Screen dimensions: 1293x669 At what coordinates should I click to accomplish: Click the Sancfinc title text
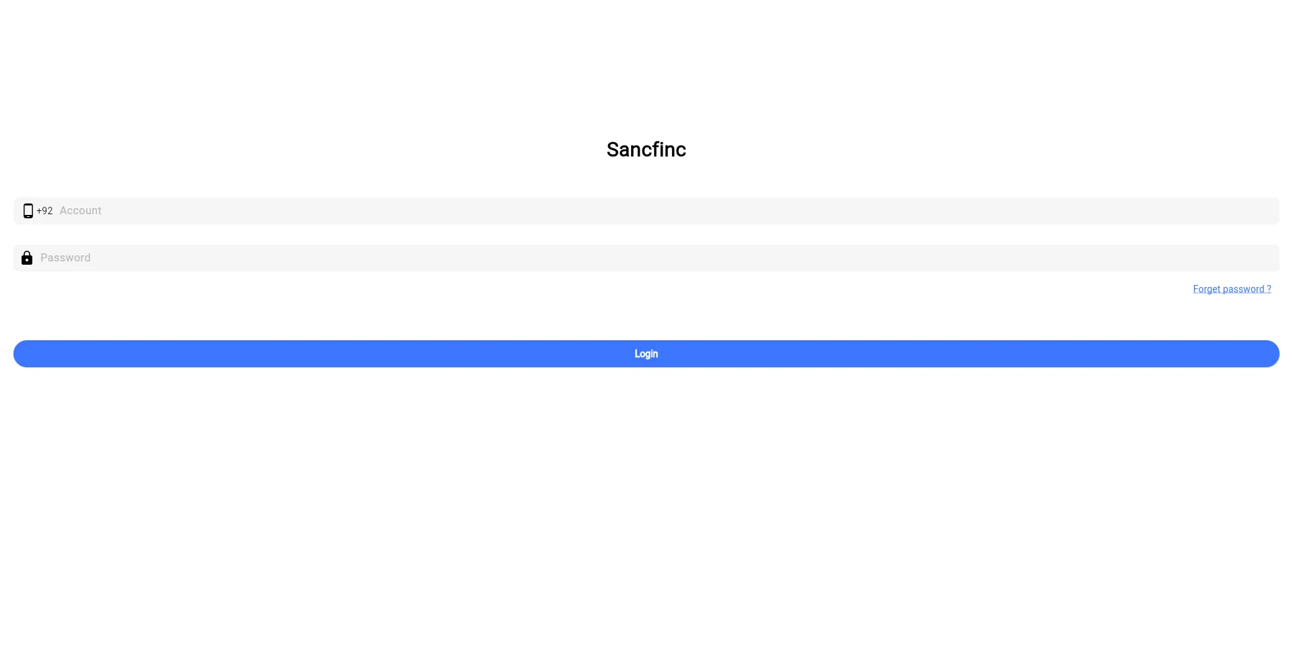(x=646, y=150)
